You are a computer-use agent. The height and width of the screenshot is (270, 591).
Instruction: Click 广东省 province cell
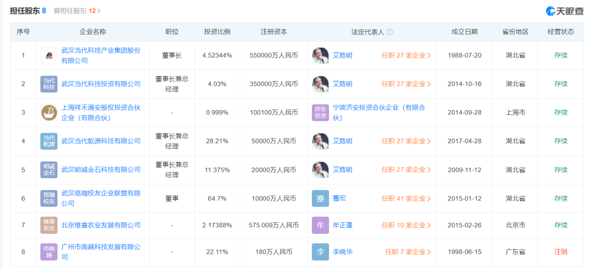(515, 252)
